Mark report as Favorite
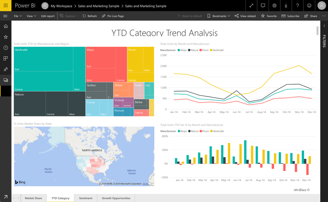This screenshot has height=202, width=328. (x=269, y=16)
